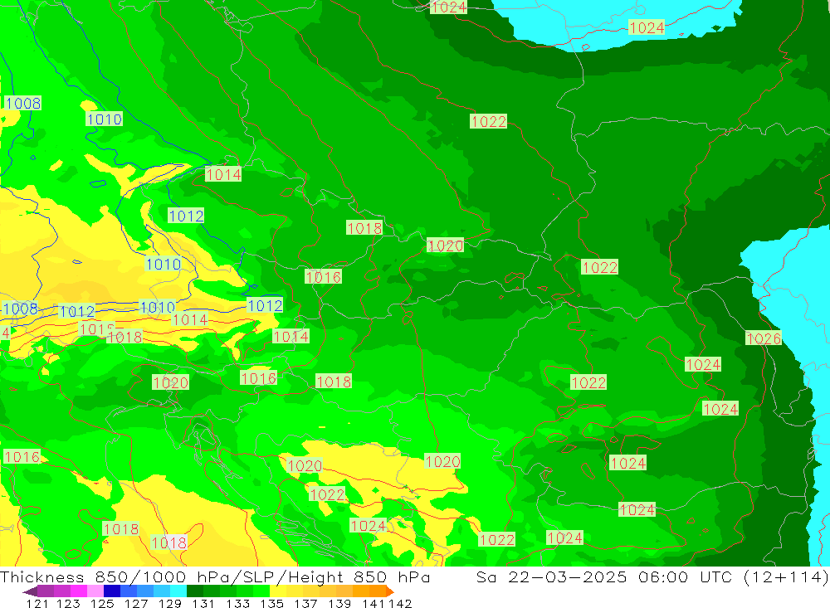
Task: Pick the darkest green legend swatch
Action: click(x=195, y=591)
